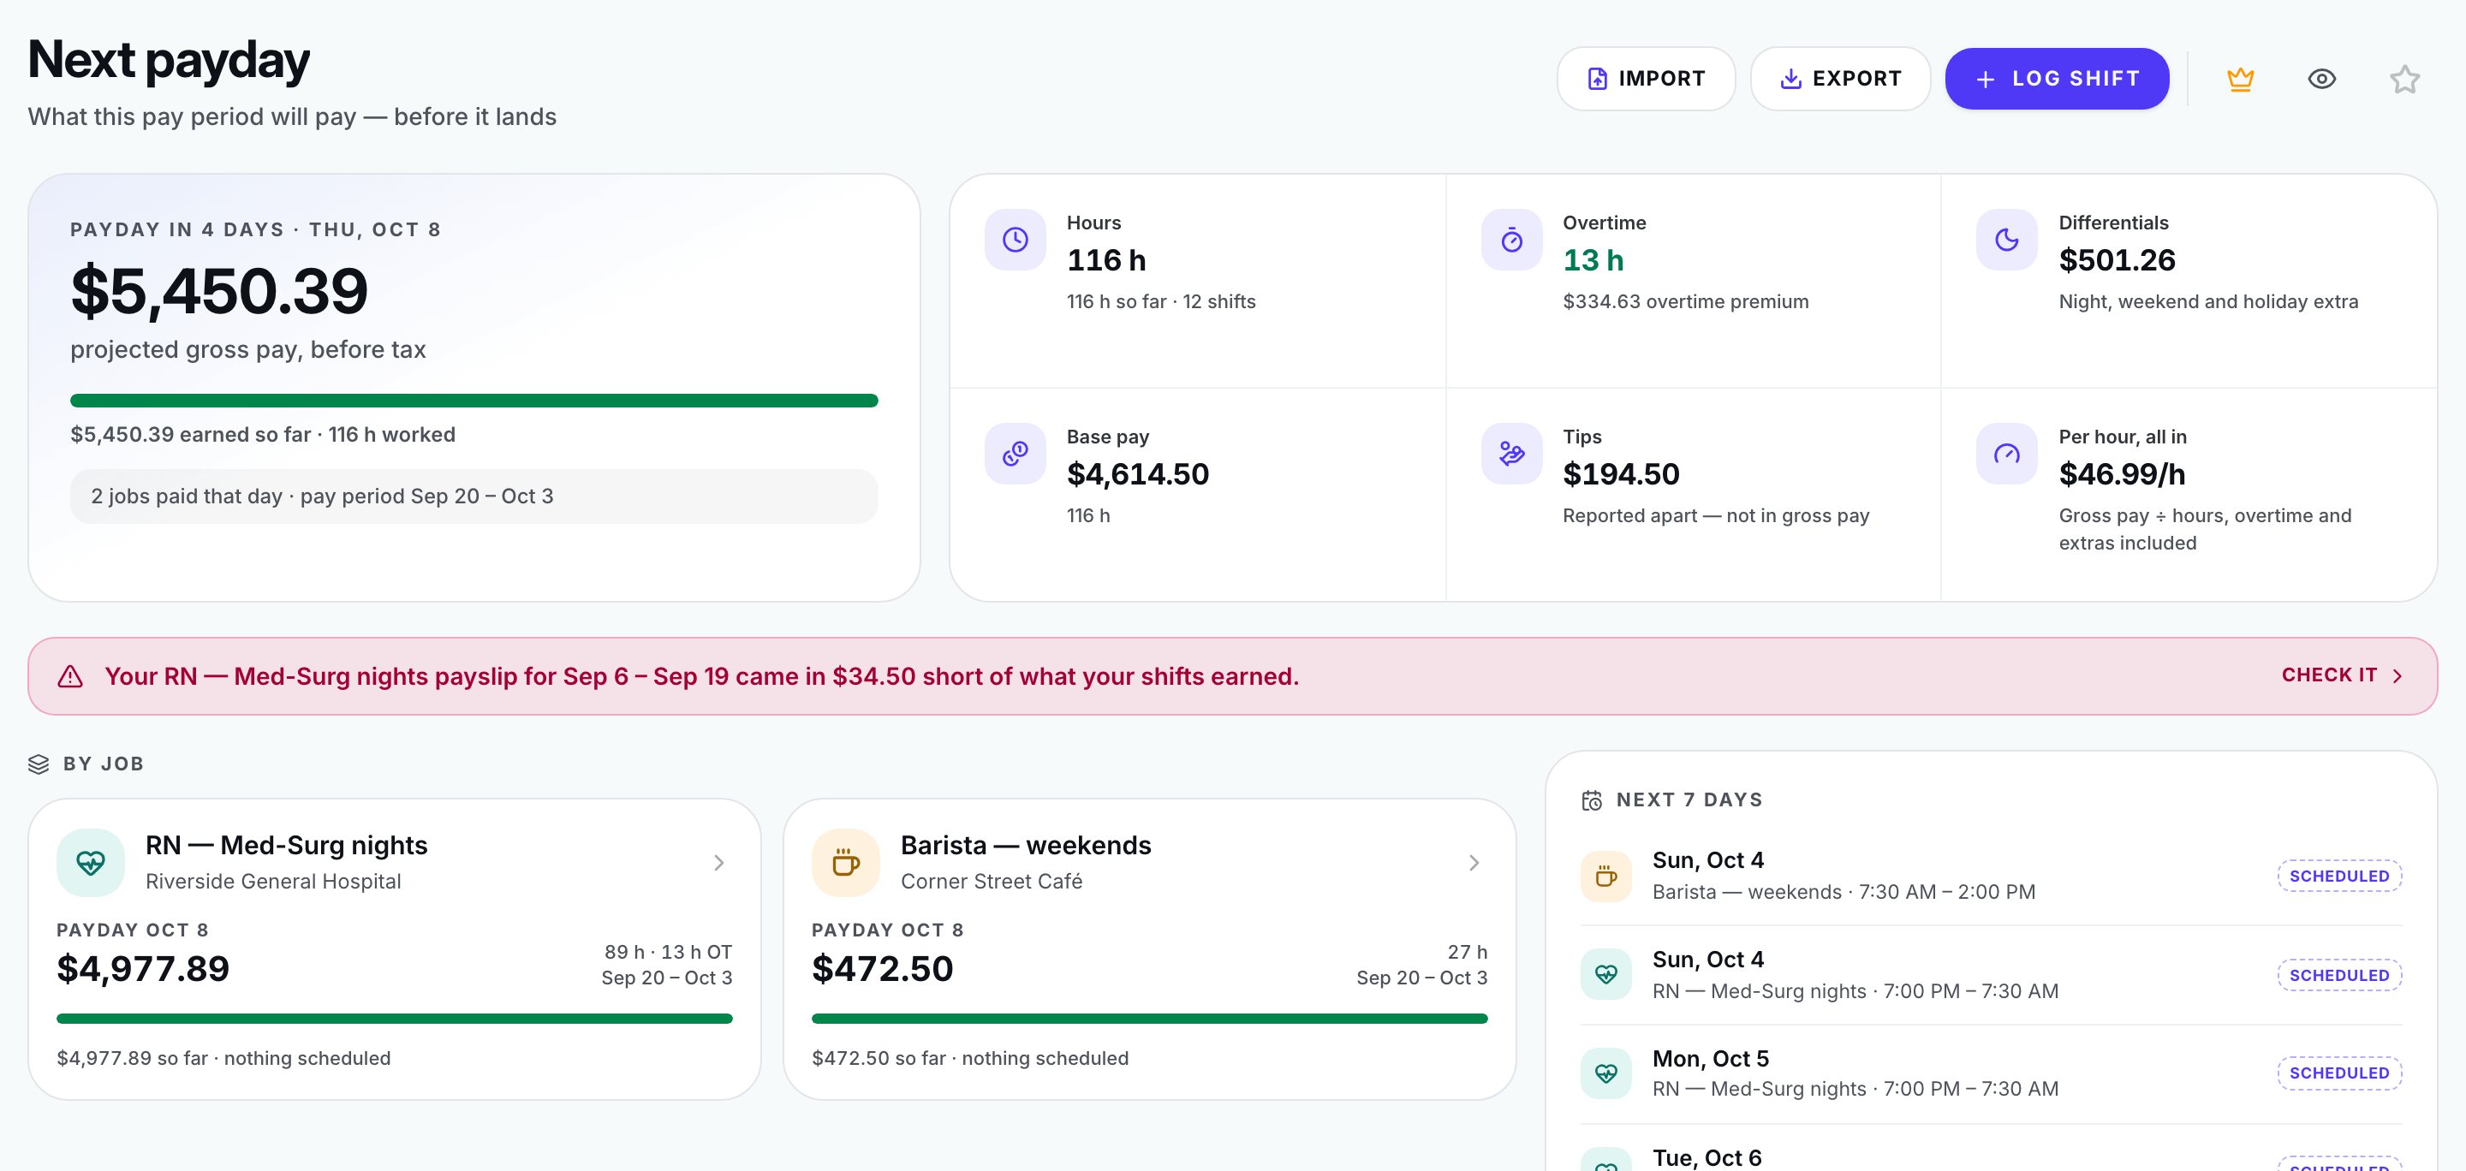Click the Log Shift button
The height and width of the screenshot is (1171, 2466).
click(2056, 79)
